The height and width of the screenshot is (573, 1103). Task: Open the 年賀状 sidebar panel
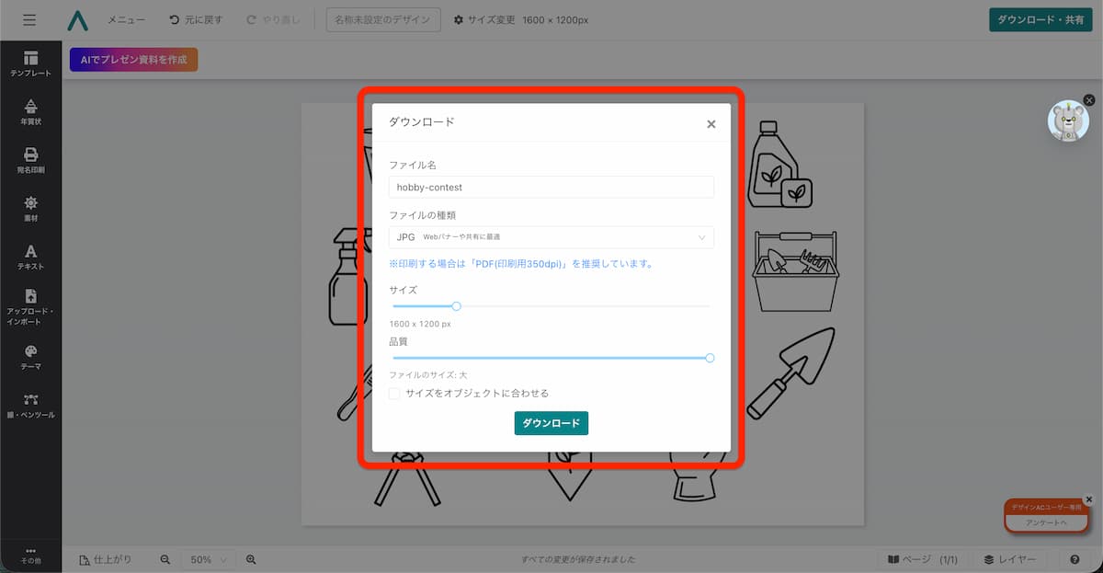click(30, 111)
